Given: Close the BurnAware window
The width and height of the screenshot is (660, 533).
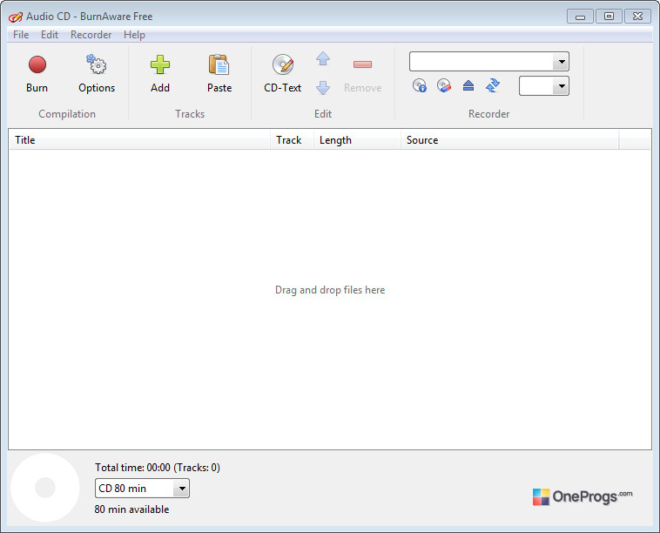Looking at the screenshot, I should click(x=637, y=17).
